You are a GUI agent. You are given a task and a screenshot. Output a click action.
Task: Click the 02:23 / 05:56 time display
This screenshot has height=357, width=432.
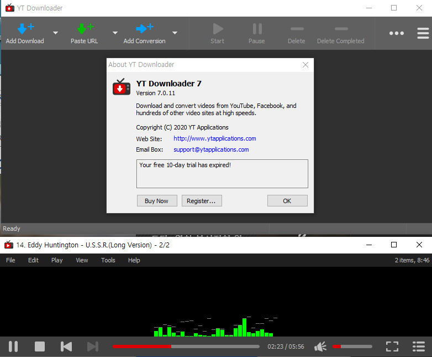(286, 346)
